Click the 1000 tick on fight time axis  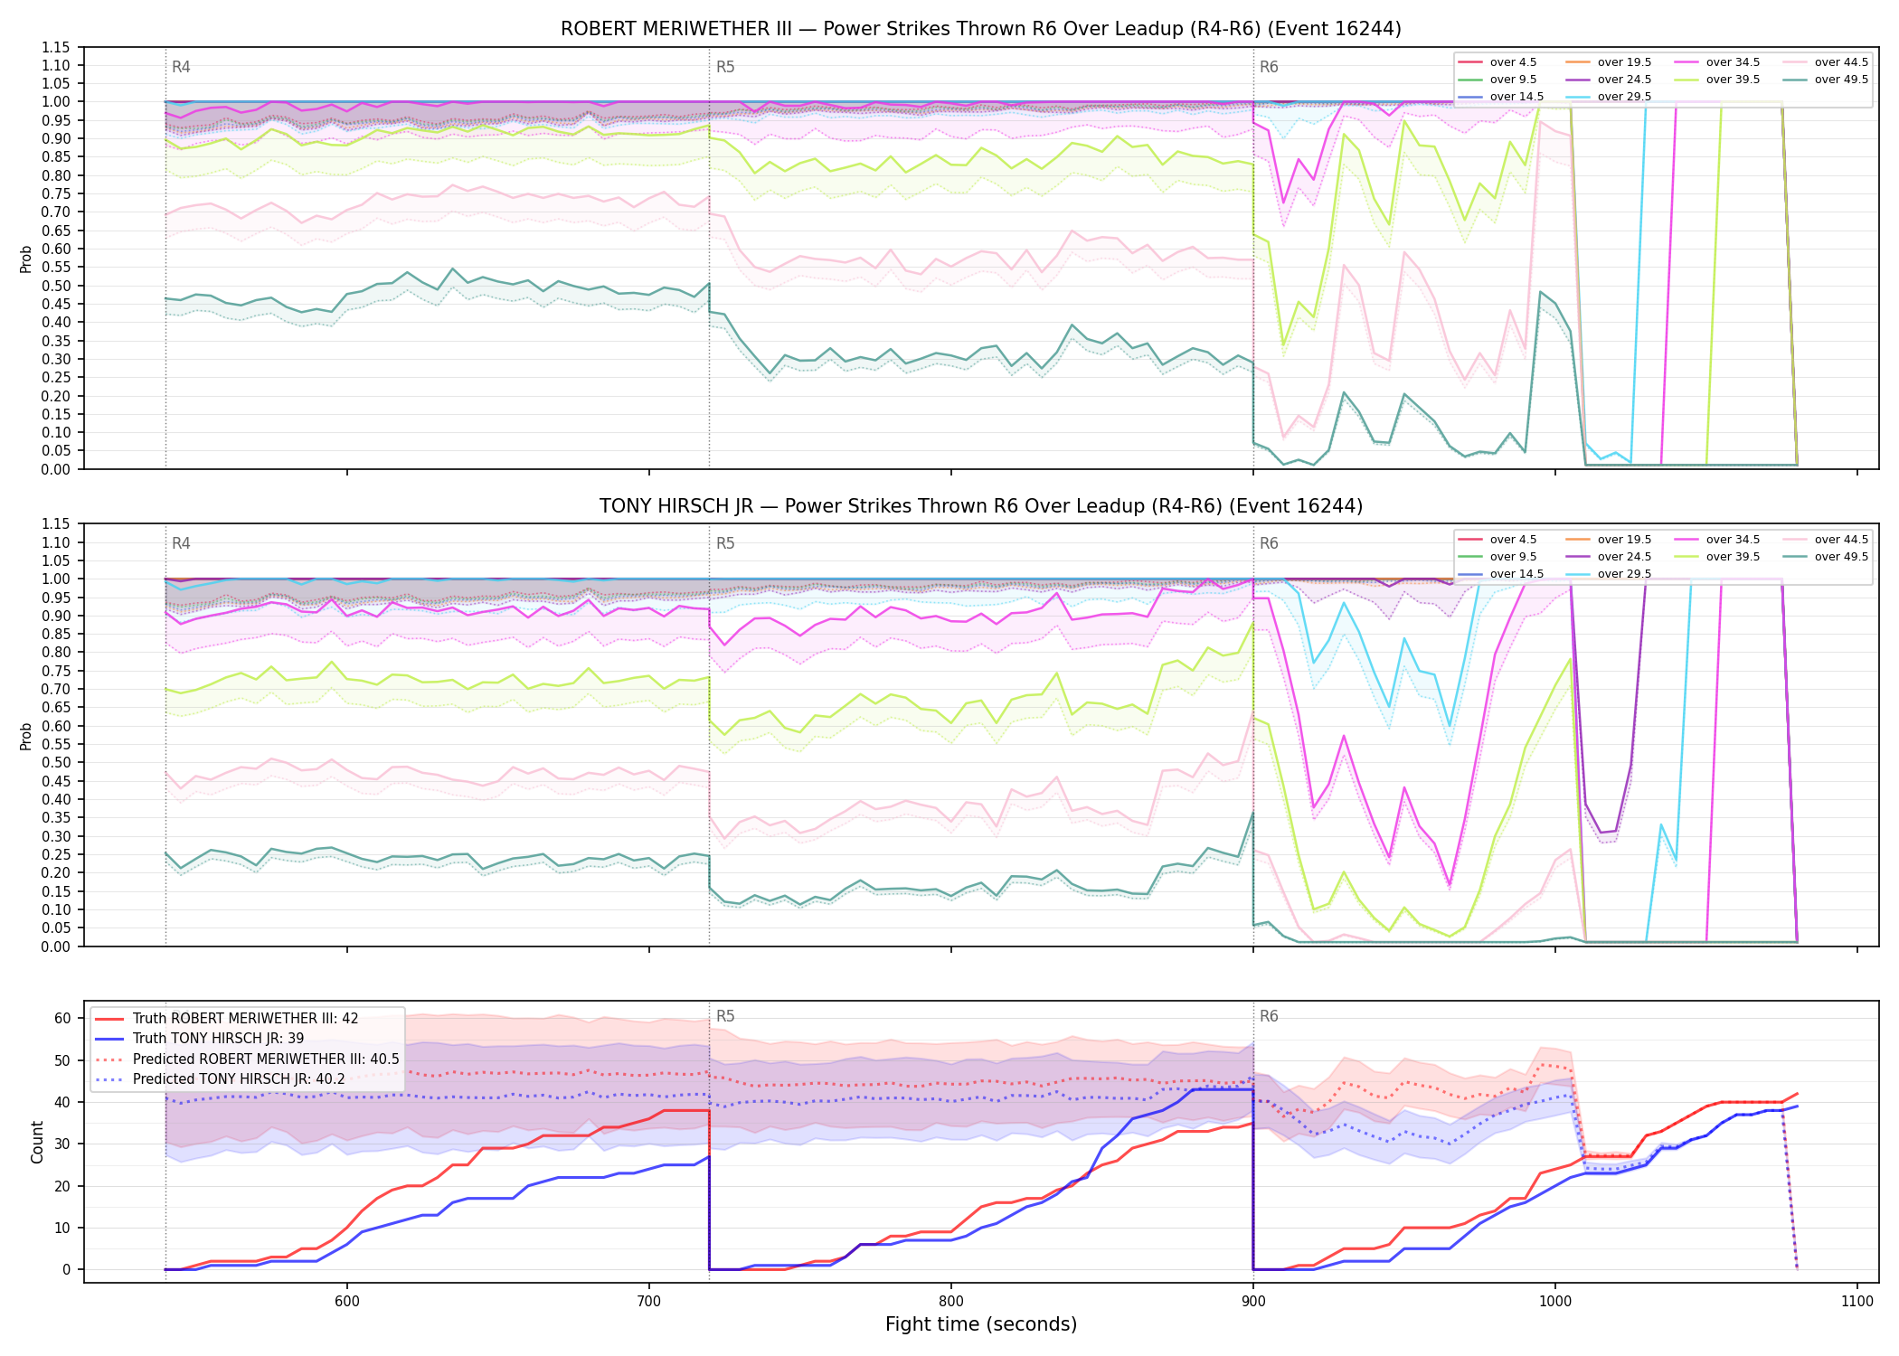(x=1555, y=1301)
